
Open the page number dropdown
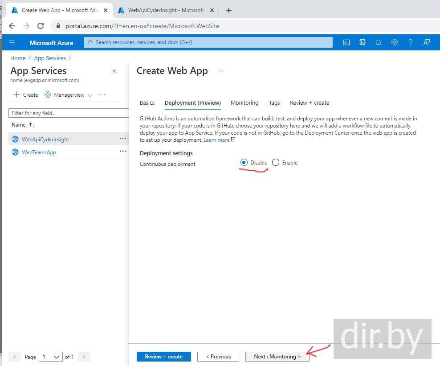point(51,357)
